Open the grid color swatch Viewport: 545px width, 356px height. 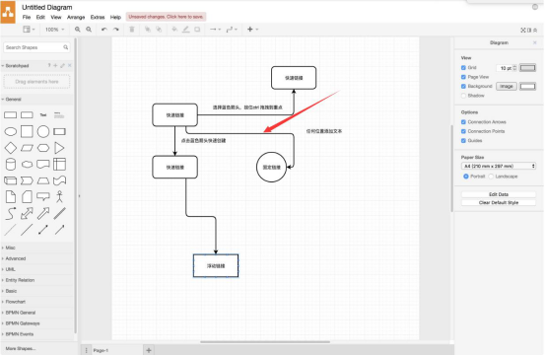527,68
